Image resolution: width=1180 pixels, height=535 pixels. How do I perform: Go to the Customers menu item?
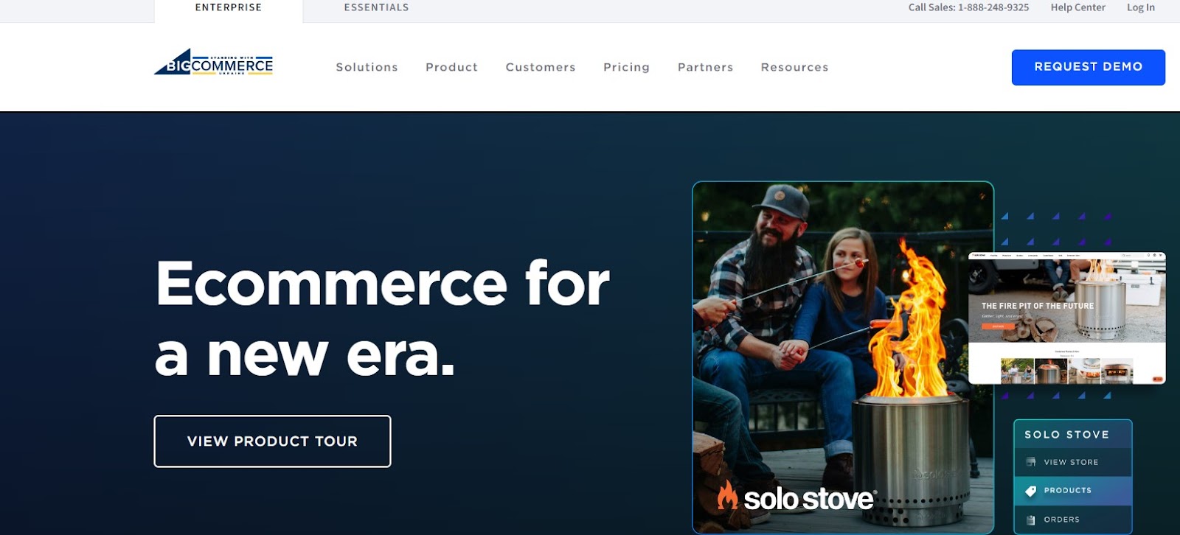click(x=540, y=67)
